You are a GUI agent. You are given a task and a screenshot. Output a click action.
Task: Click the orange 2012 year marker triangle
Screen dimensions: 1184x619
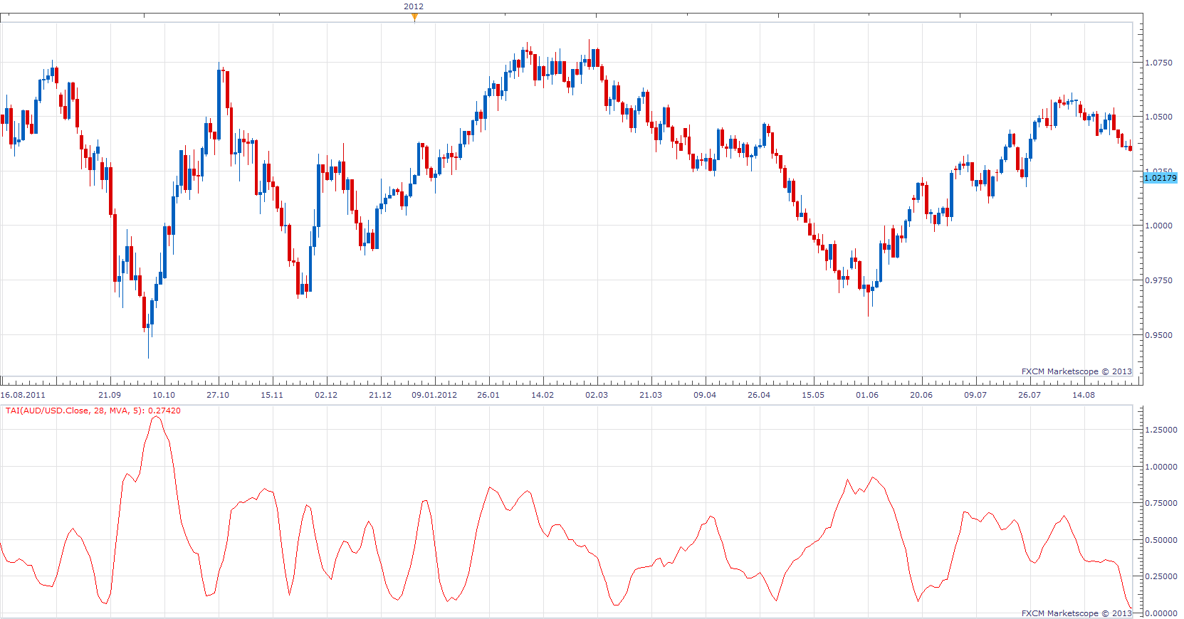click(x=414, y=18)
